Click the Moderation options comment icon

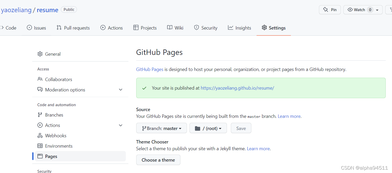tap(40, 89)
